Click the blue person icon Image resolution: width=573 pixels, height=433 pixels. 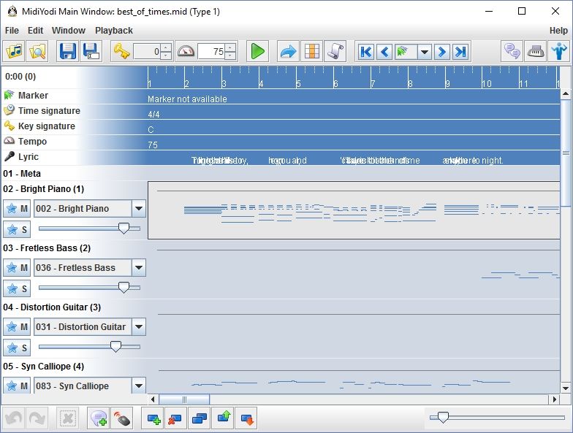click(x=558, y=51)
